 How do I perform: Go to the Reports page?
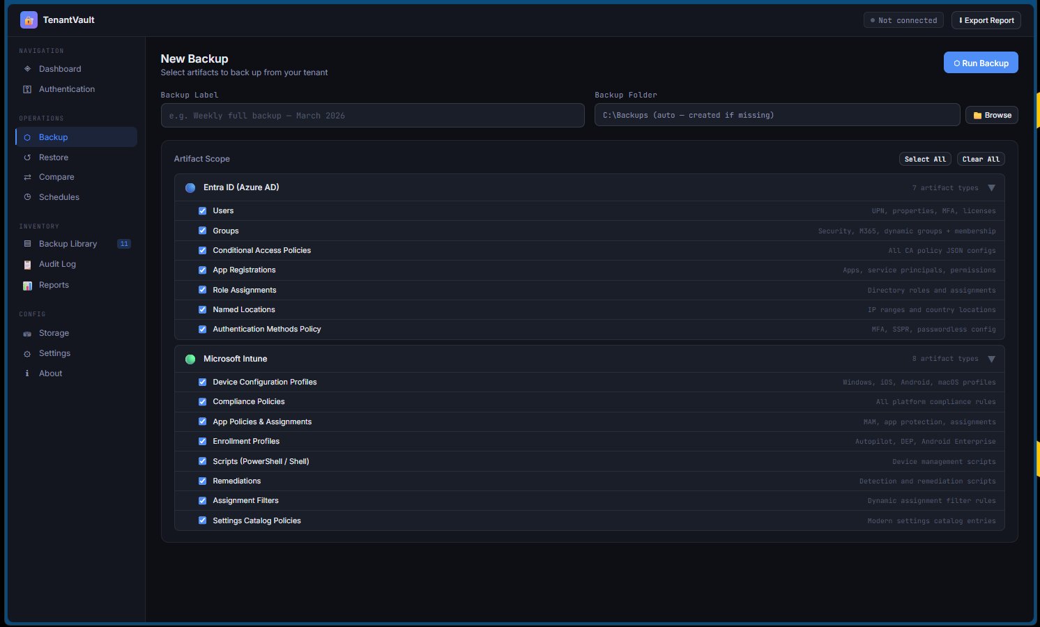76,285
